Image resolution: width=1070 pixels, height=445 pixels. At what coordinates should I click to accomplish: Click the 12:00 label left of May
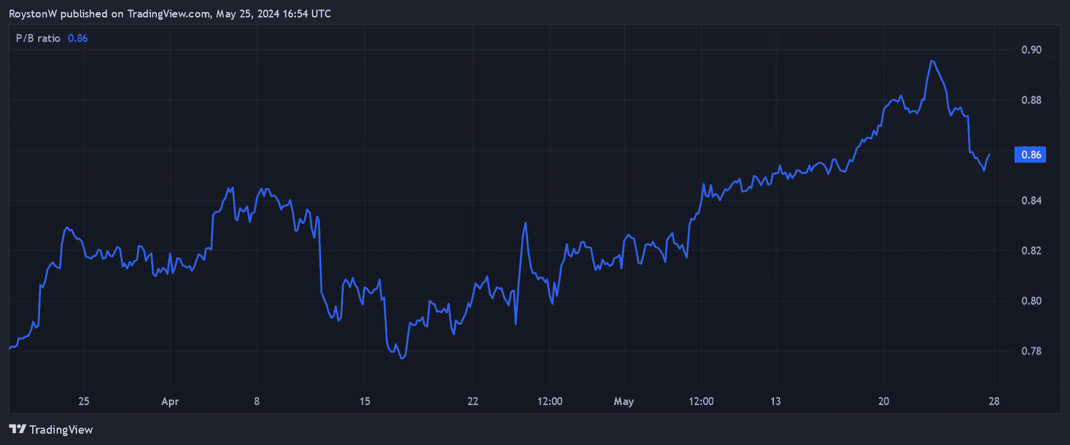tap(550, 402)
